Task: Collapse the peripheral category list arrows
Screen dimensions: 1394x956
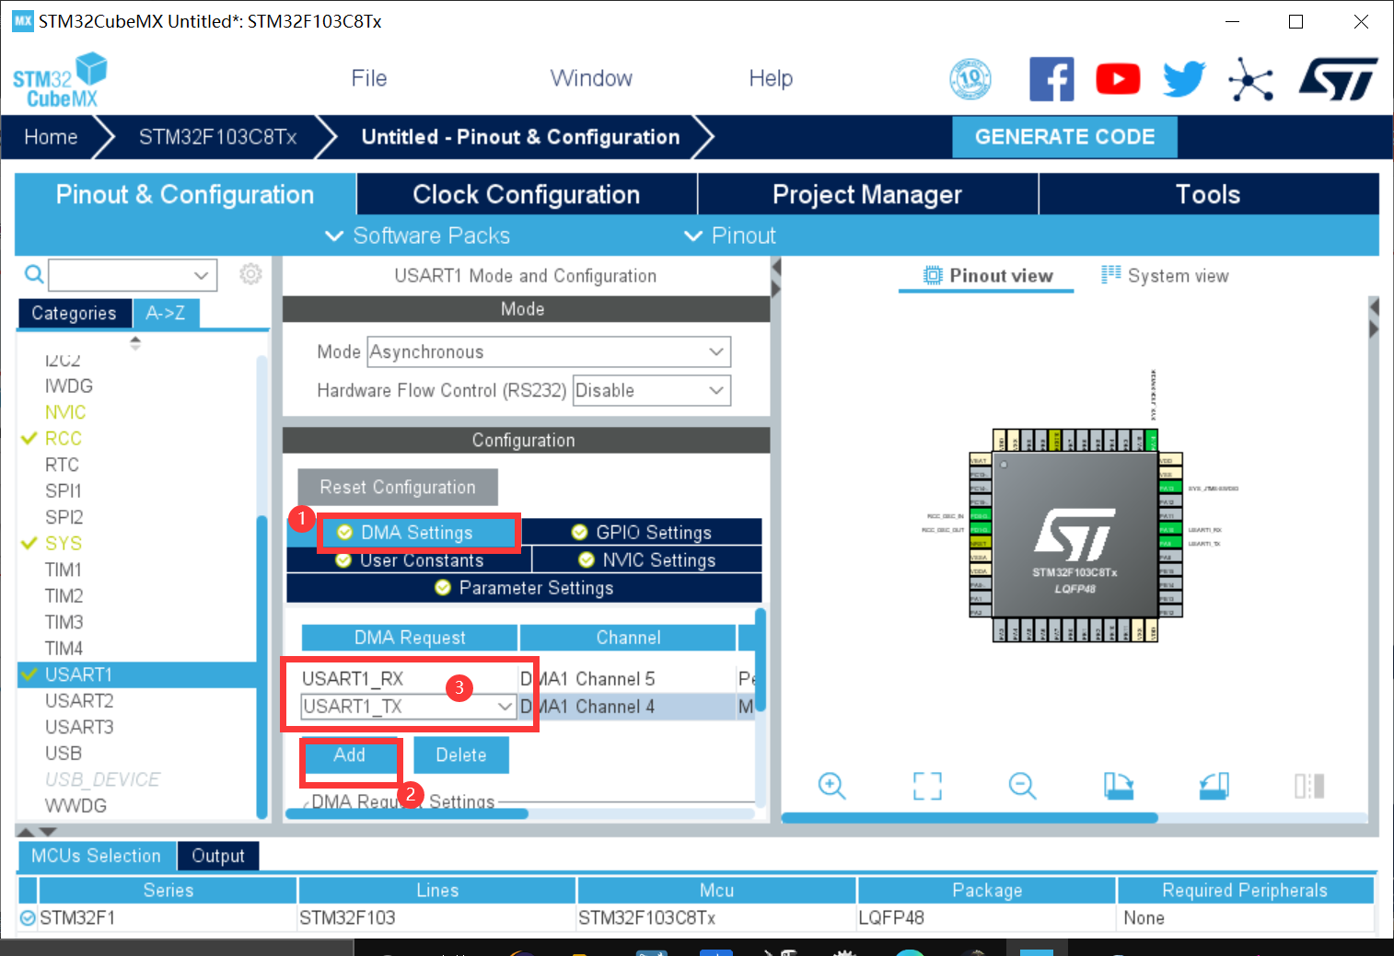Action: click(x=135, y=342)
